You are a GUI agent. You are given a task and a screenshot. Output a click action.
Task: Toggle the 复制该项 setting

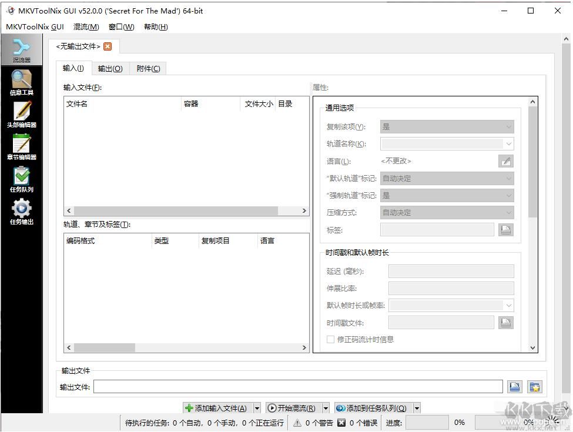(x=446, y=126)
